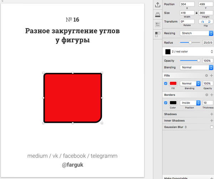Click the '@farguk' text on artboard
Screen dimensions: 214x179
72,165
